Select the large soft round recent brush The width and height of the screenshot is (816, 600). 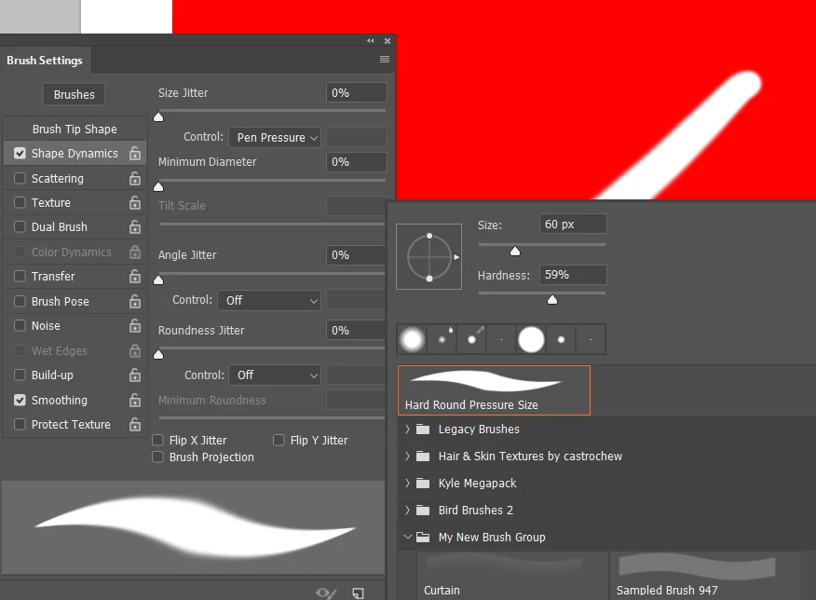pos(412,340)
